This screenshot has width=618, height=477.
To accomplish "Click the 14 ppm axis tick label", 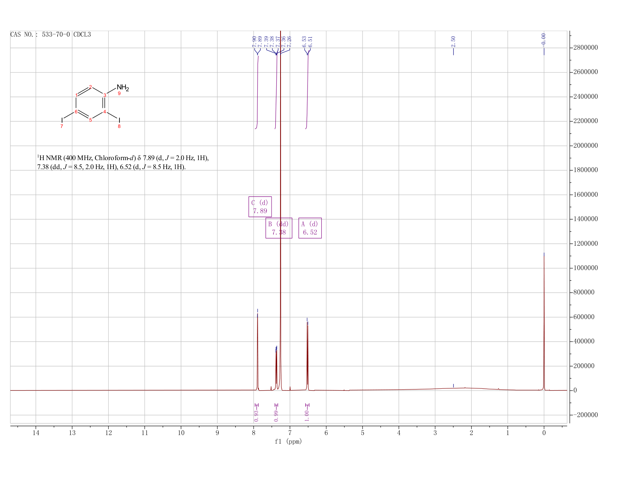I will point(36,433).
